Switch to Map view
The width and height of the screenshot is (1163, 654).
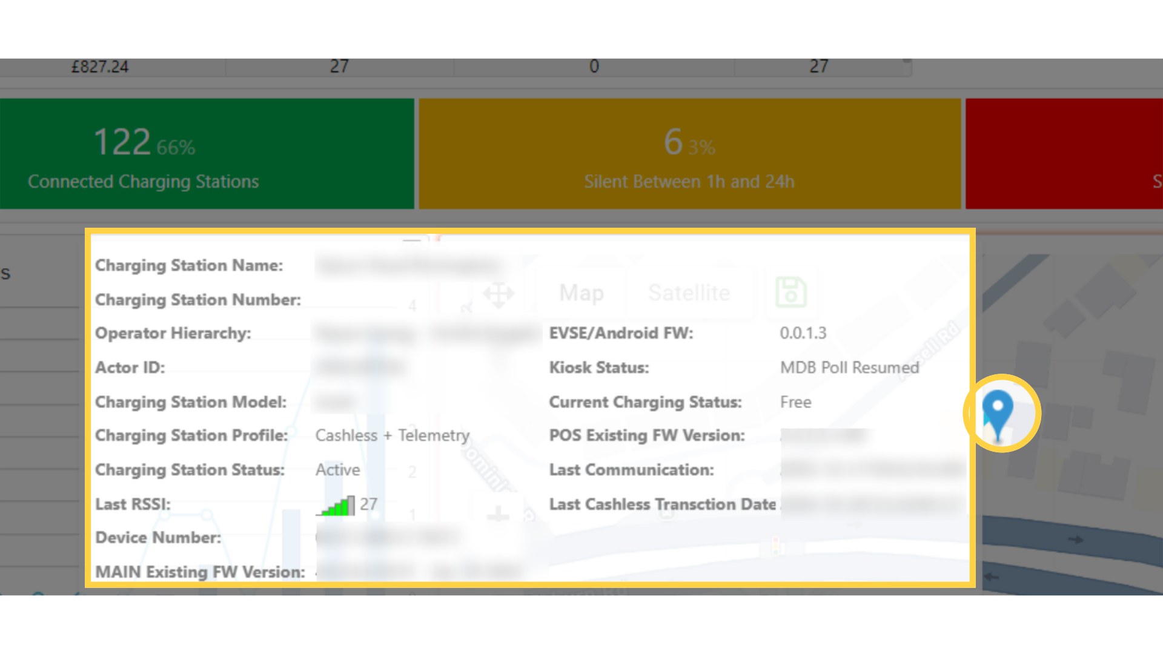click(x=581, y=293)
